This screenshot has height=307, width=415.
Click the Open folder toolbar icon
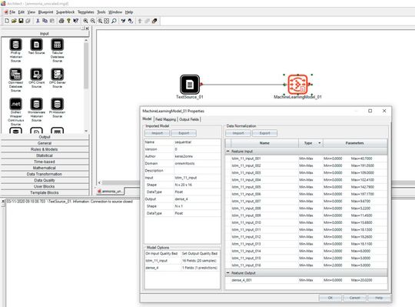point(14,21)
